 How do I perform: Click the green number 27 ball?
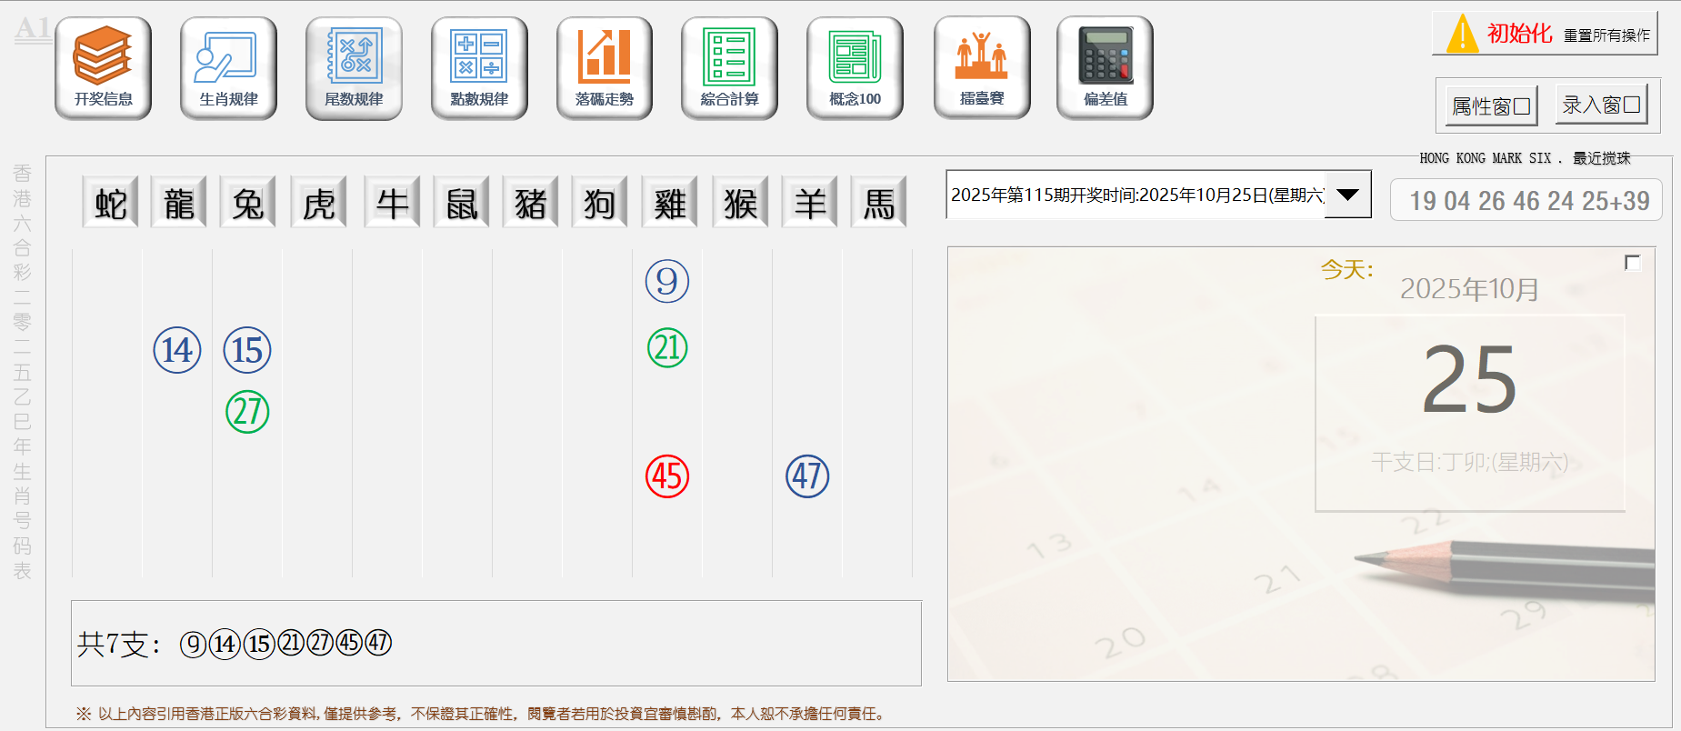pos(247,412)
